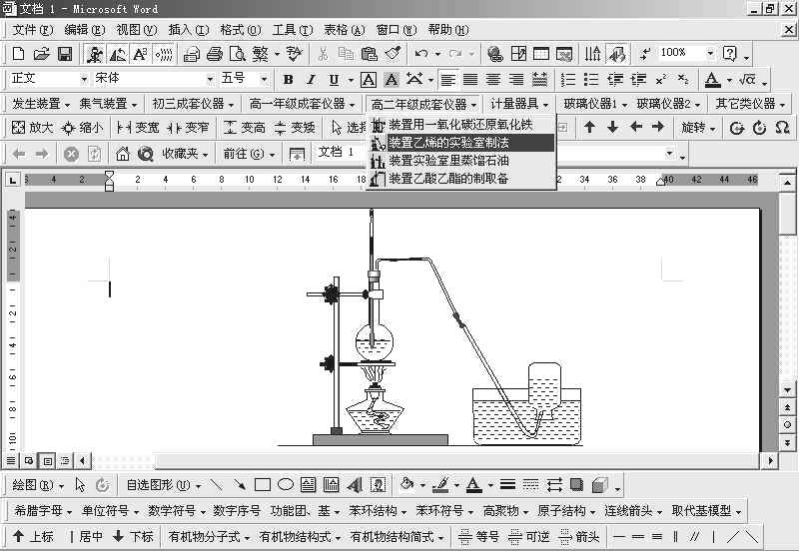799x552 pixels.
Task: Select the Line drawing tool
Action: (216, 485)
